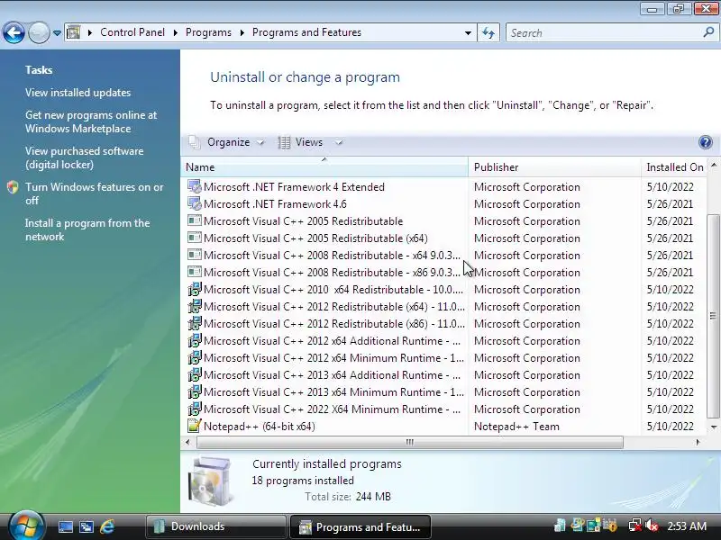Expand arrow after the Control Panel breadcrumb

pyautogui.click(x=175, y=33)
